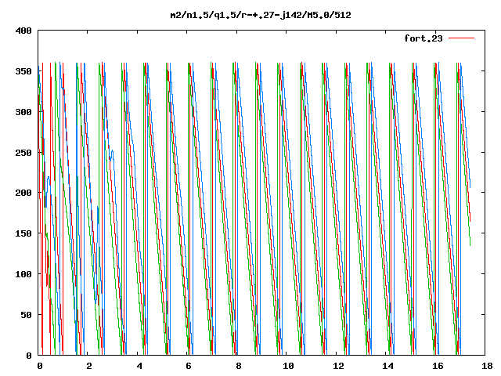The height and width of the screenshot is (376, 501).
Task: Click the y-axis label 350
Action: coord(23,71)
